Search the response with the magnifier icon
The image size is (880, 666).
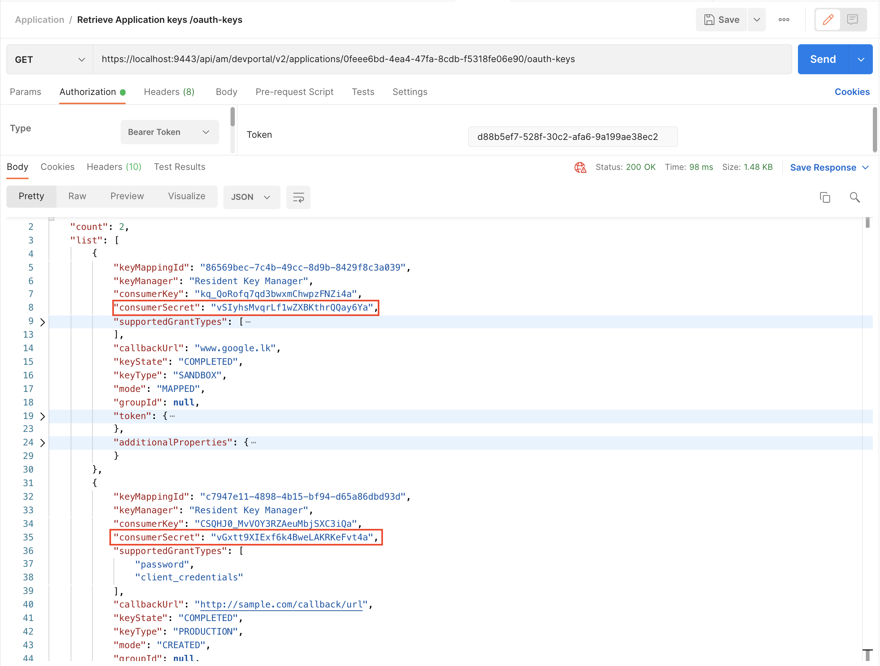[855, 197]
